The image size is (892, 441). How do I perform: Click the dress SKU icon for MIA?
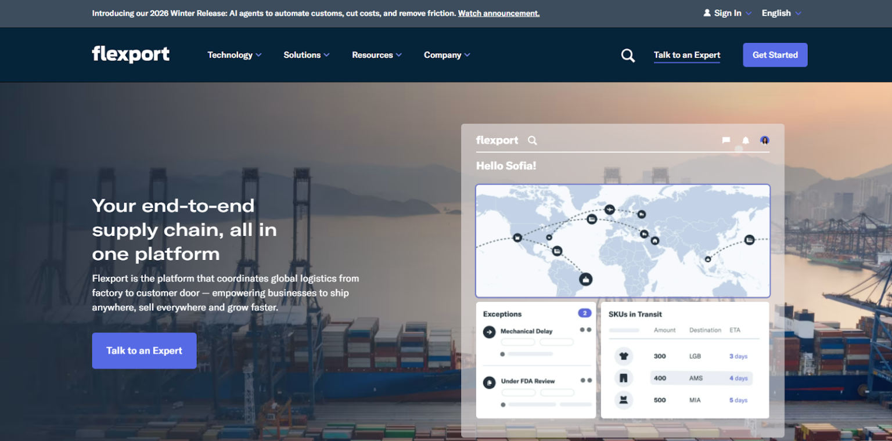tap(624, 400)
